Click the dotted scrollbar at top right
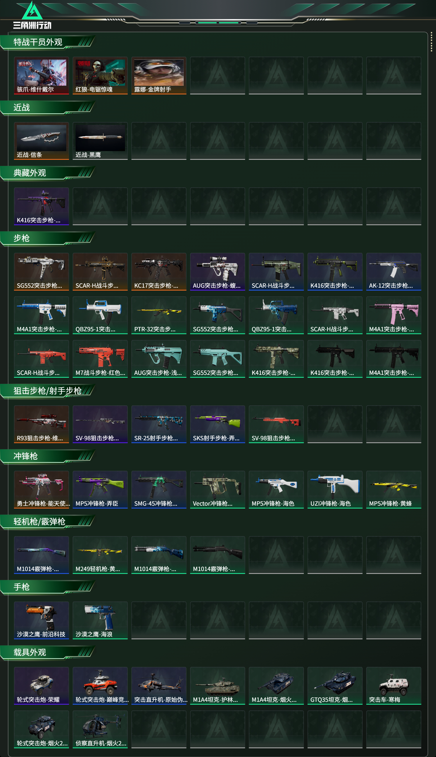Viewport: 436px width, 757px height. pos(431,42)
